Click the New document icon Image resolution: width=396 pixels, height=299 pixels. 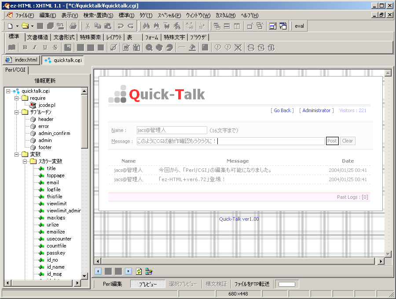tap(10, 26)
